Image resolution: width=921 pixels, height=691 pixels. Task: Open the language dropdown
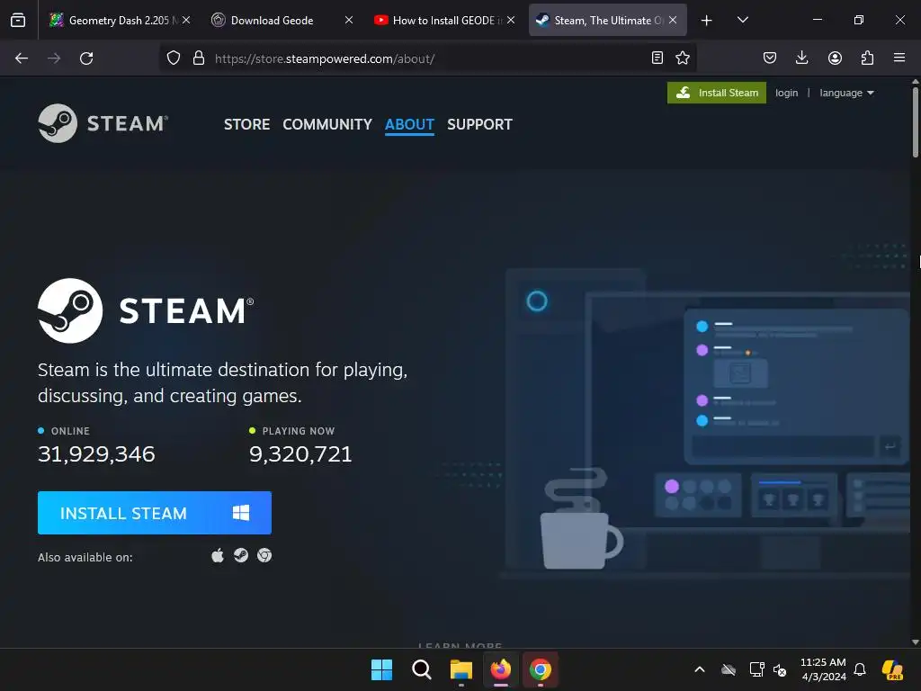pos(846,93)
